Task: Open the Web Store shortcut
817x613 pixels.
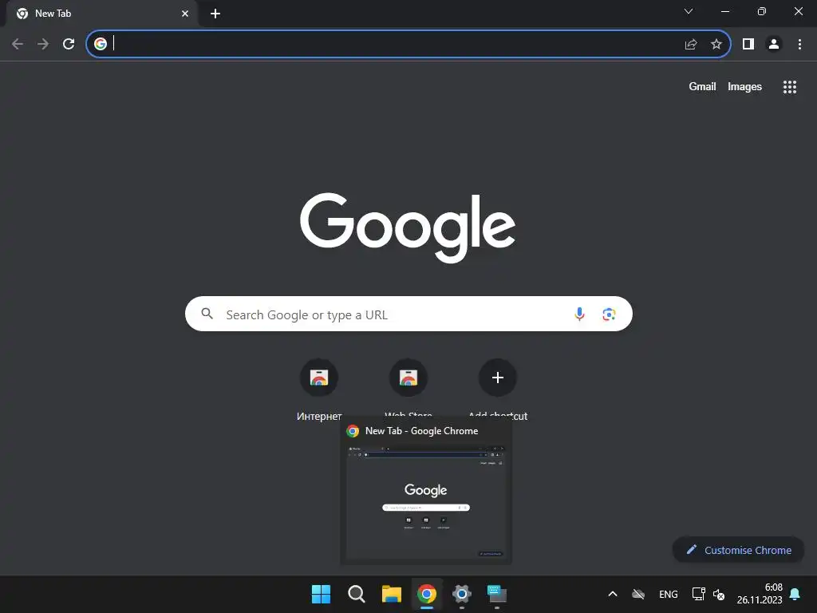Action: click(x=408, y=378)
